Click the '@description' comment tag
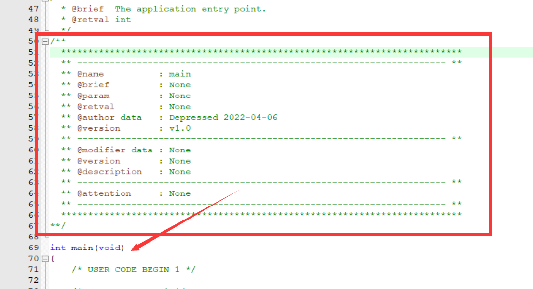This screenshot has width=533, height=289. pyautogui.click(x=109, y=172)
